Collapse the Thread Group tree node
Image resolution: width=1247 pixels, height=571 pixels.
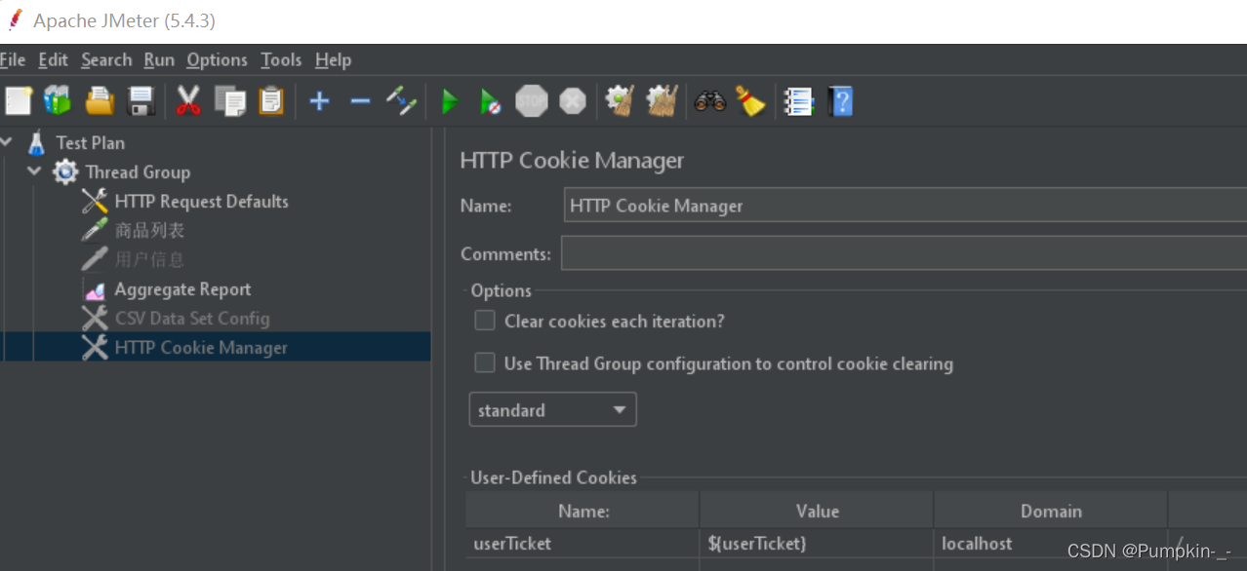(35, 171)
